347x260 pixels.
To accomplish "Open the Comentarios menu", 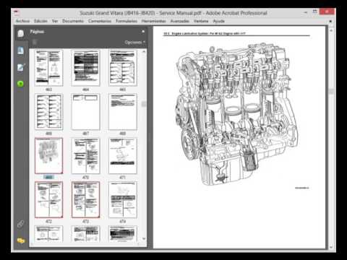I will coord(100,21).
